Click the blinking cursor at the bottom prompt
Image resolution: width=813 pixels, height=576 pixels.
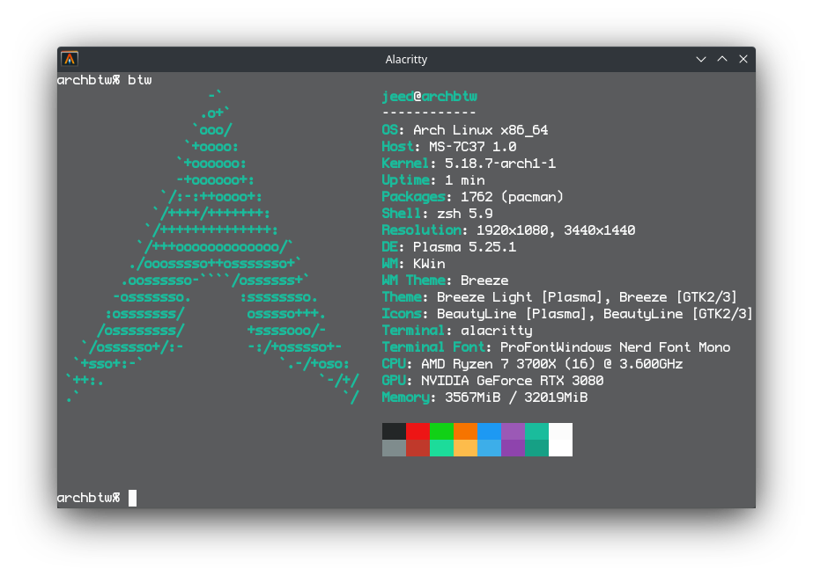coord(132,498)
